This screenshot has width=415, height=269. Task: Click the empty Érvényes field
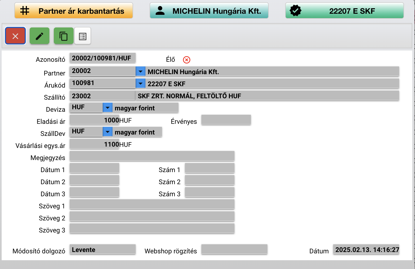[226, 120]
